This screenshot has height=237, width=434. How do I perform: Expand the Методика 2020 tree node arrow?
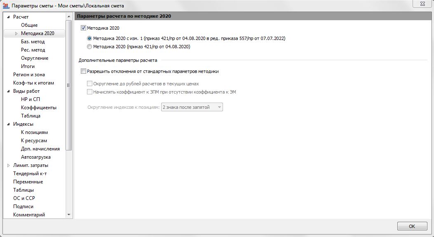click(16, 33)
